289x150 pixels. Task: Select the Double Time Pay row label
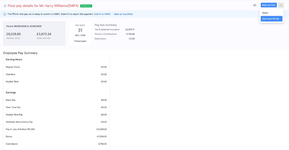pos(14,115)
